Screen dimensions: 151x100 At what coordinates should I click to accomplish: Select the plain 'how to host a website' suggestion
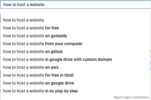pos(76,20)
